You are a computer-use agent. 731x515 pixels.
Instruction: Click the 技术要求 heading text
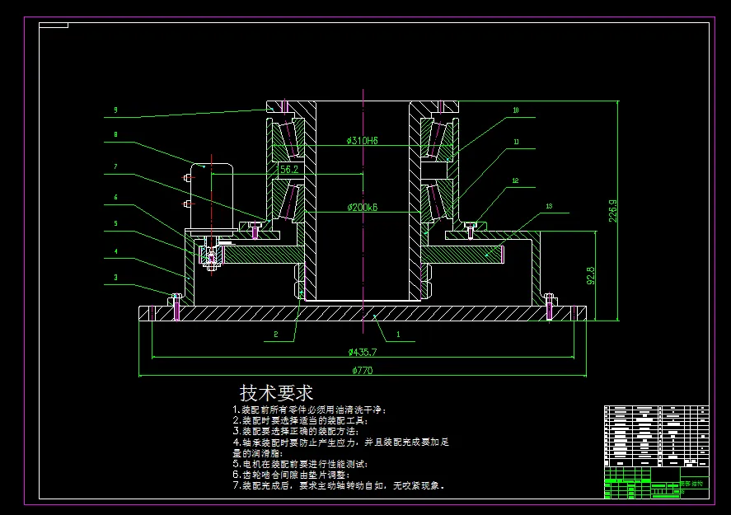click(x=276, y=393)
